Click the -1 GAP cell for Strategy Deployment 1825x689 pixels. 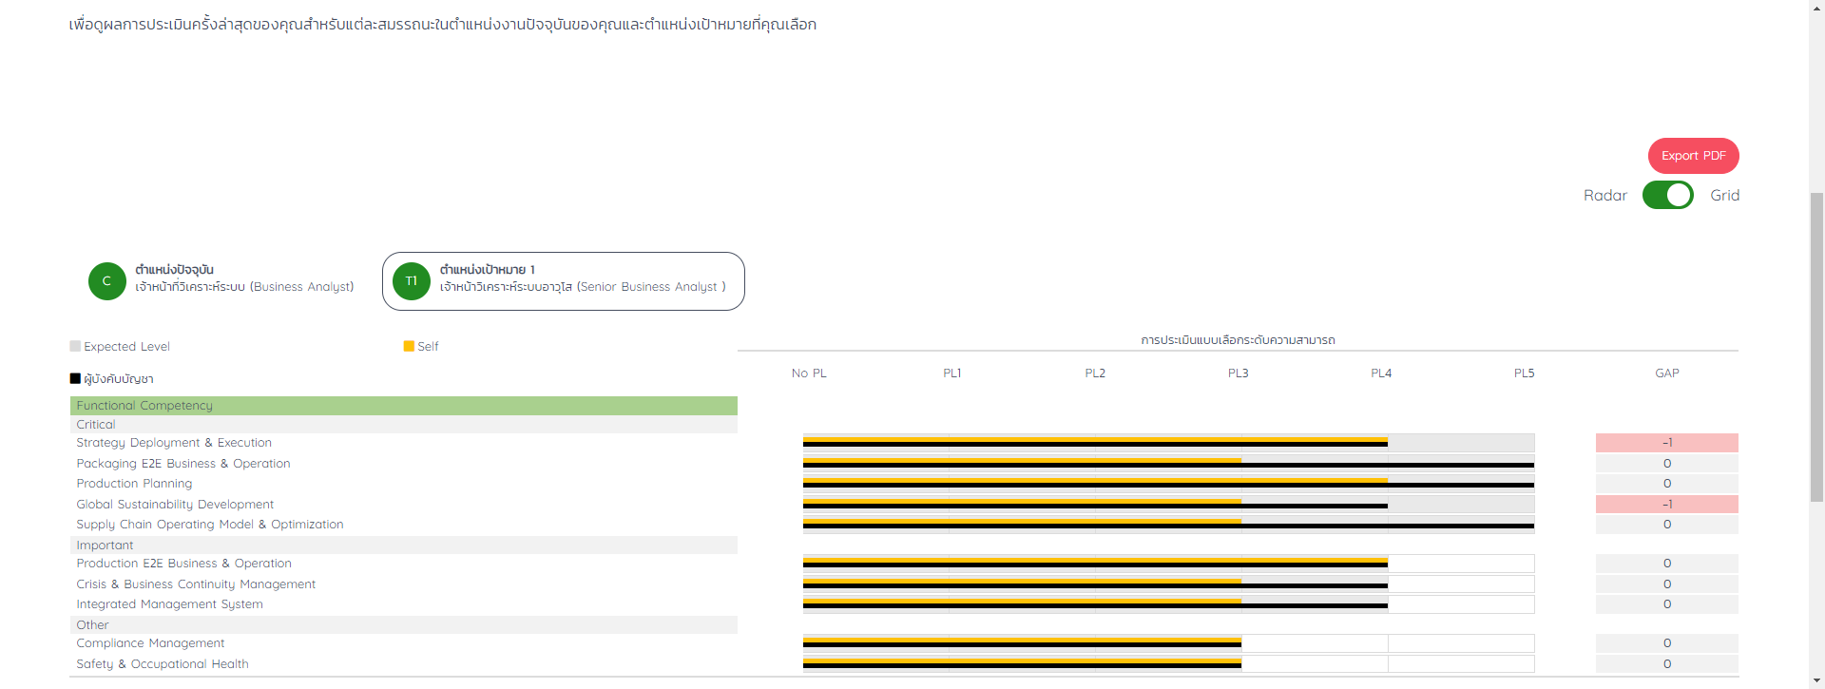click(1666, 443)
